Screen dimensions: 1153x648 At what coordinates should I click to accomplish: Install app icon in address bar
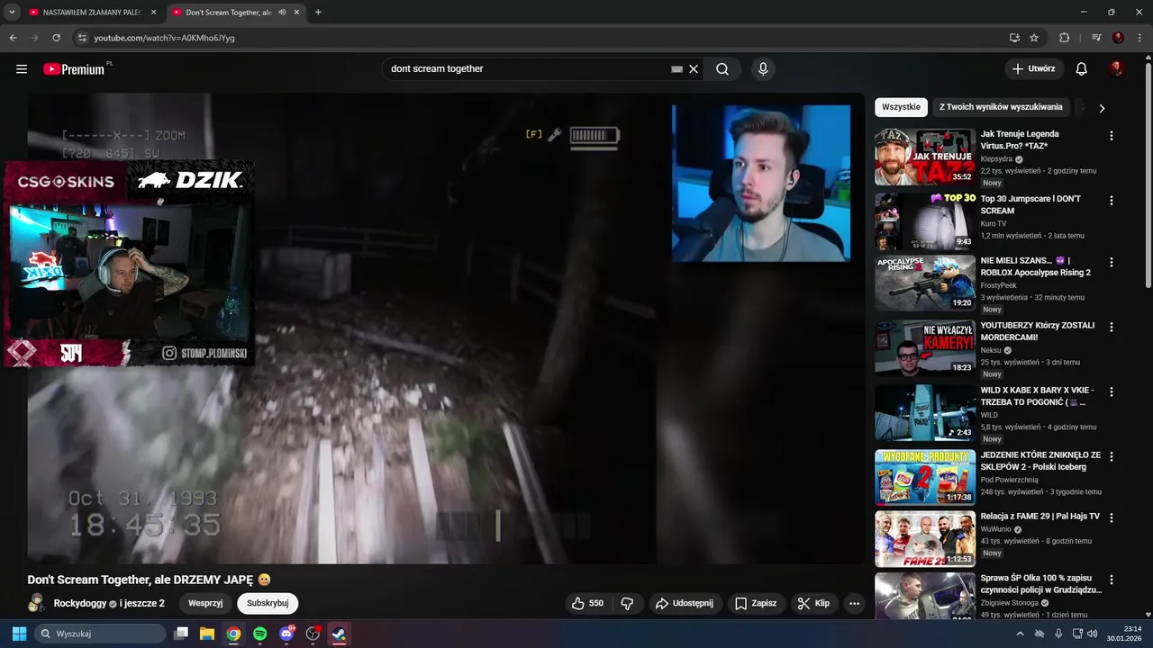click(x=1014, y=38)
